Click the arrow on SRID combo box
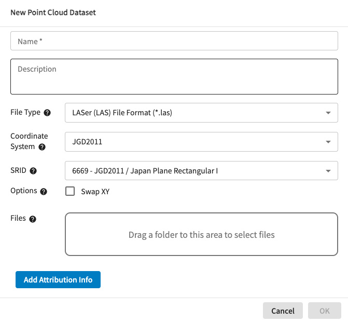 coord(328,170)
